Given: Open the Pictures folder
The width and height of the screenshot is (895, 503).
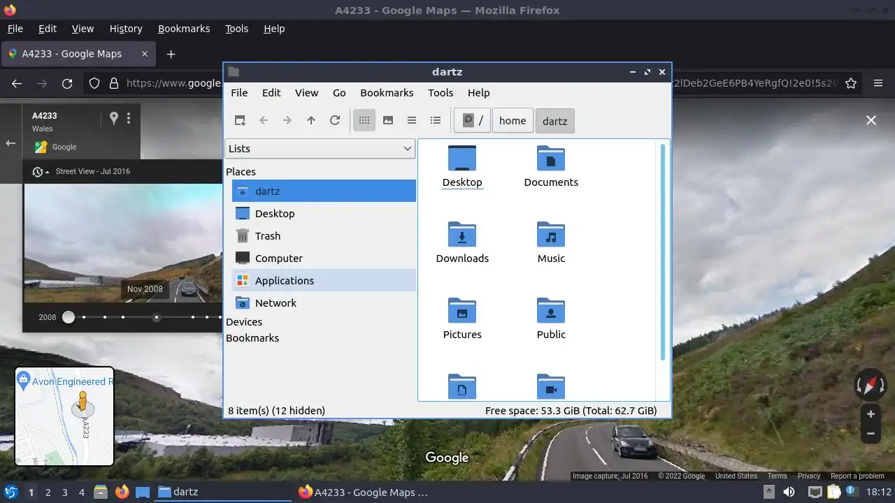Looking at the screenshot, I should (x=462, y=319).
